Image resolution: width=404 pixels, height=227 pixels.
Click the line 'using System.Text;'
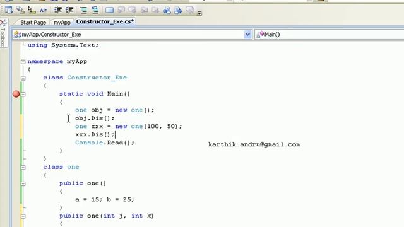[63, 45]
